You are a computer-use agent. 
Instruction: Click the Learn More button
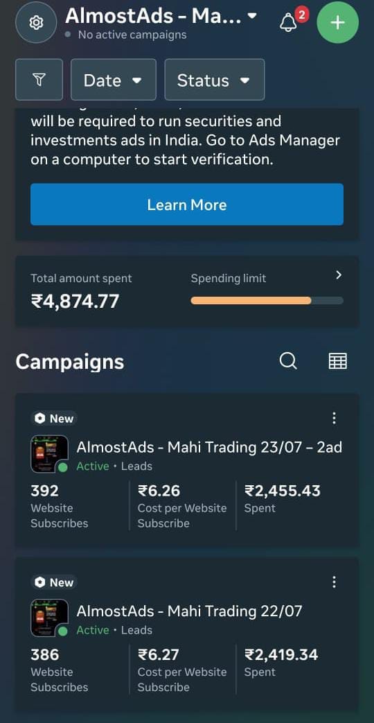[x=187, y=204]
